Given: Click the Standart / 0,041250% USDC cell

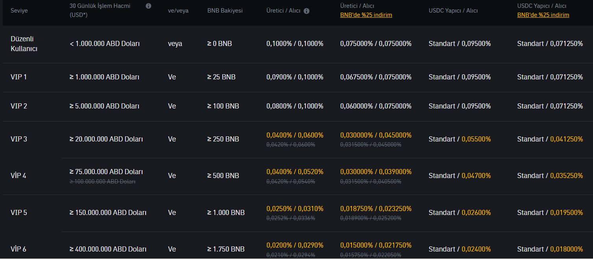Looking at the screenshot, I should click(x=550, y=139).
